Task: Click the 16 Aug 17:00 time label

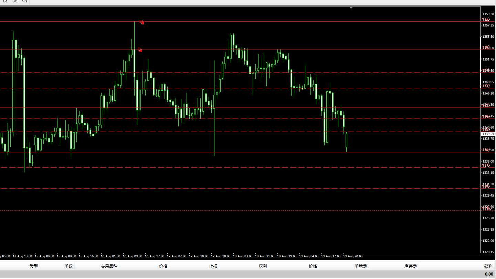Action: pos(155,256)
